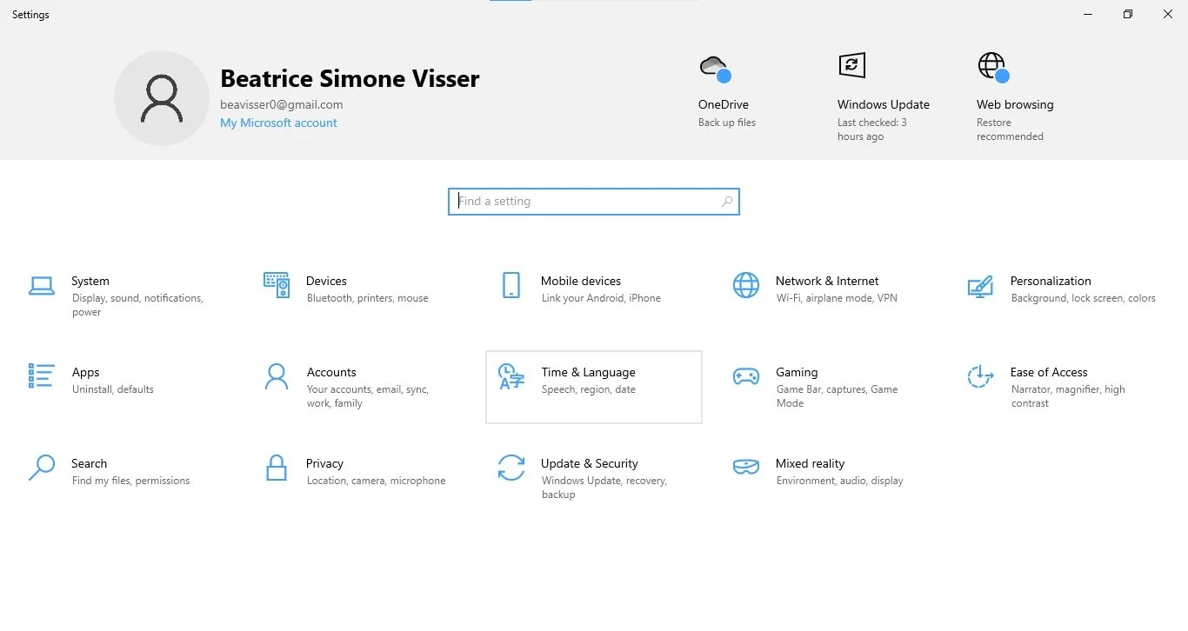Click 'Link your Android, iPhone' description

[x=601, y=298]
